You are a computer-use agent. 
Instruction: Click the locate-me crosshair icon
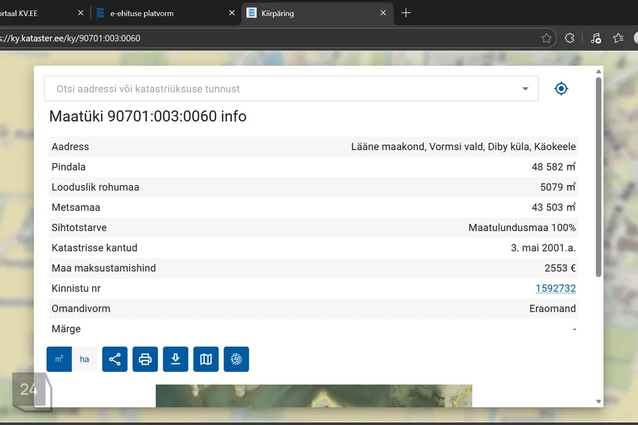(x=561, y=89)
